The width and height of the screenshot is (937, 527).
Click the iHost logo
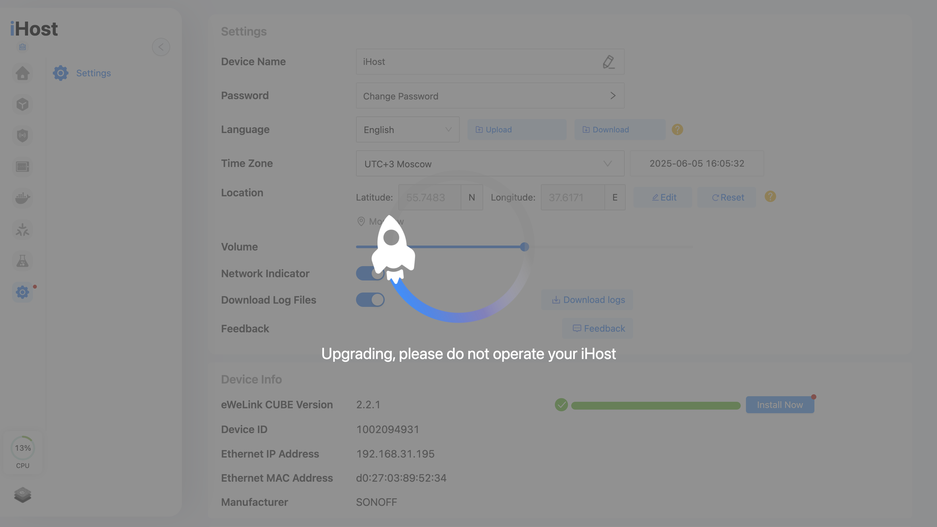pos(34,29)
